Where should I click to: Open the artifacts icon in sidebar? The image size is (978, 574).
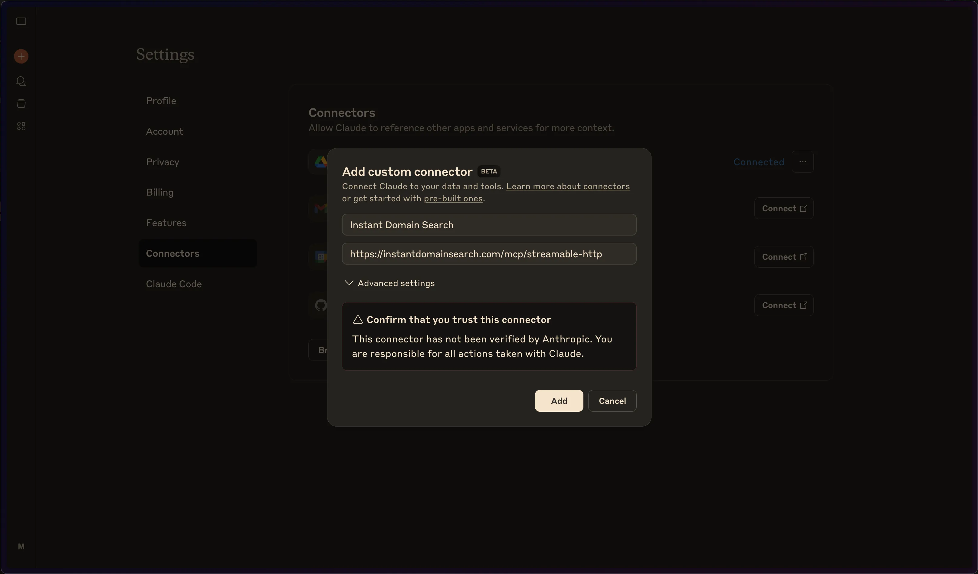(21, 126)
